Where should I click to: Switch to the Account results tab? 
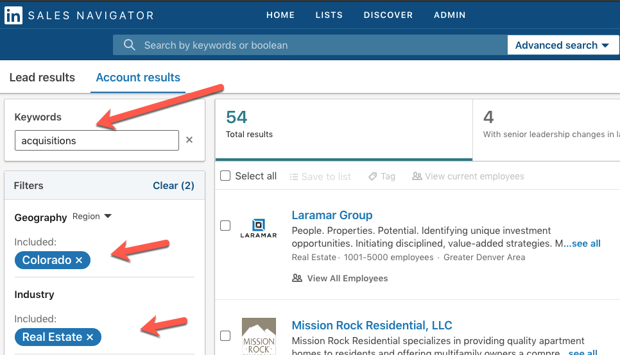(x=138, y=78)
